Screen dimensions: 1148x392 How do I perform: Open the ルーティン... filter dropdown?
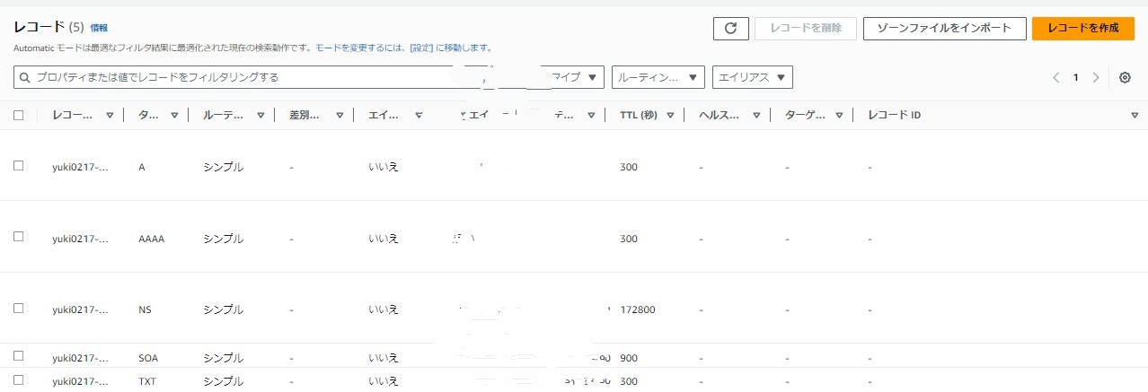point(658,78)
